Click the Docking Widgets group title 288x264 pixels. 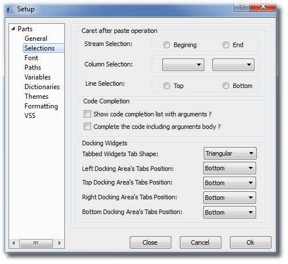(x=105, y=143)
